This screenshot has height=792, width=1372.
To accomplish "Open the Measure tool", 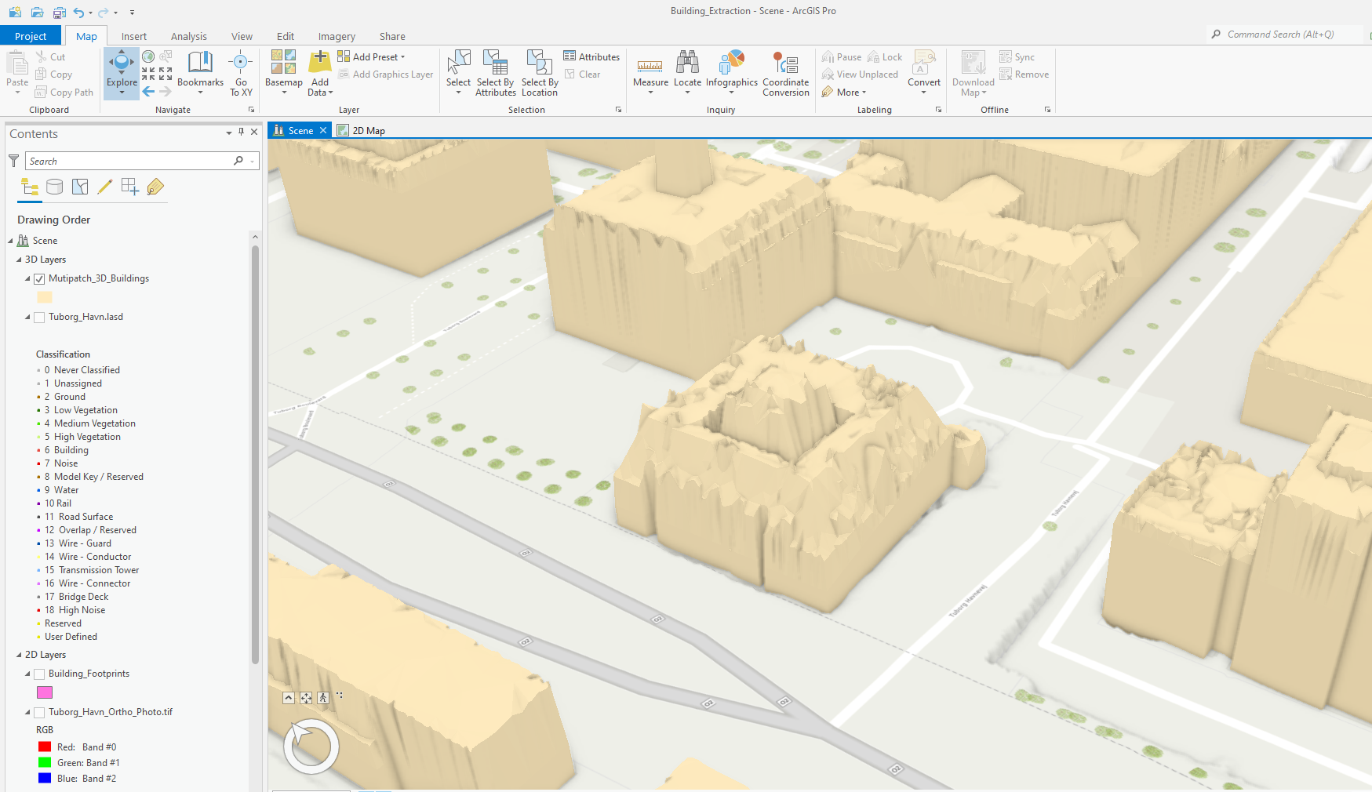I will point(650,69).
